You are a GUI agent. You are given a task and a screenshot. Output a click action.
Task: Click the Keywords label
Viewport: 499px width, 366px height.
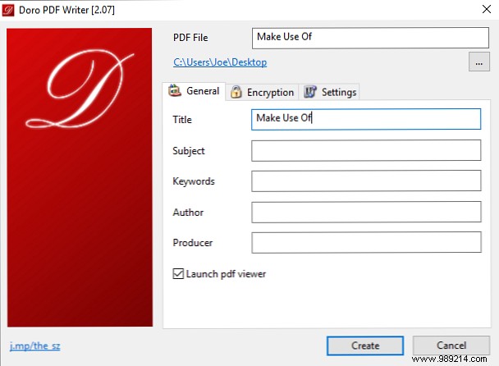coord(194,181)
